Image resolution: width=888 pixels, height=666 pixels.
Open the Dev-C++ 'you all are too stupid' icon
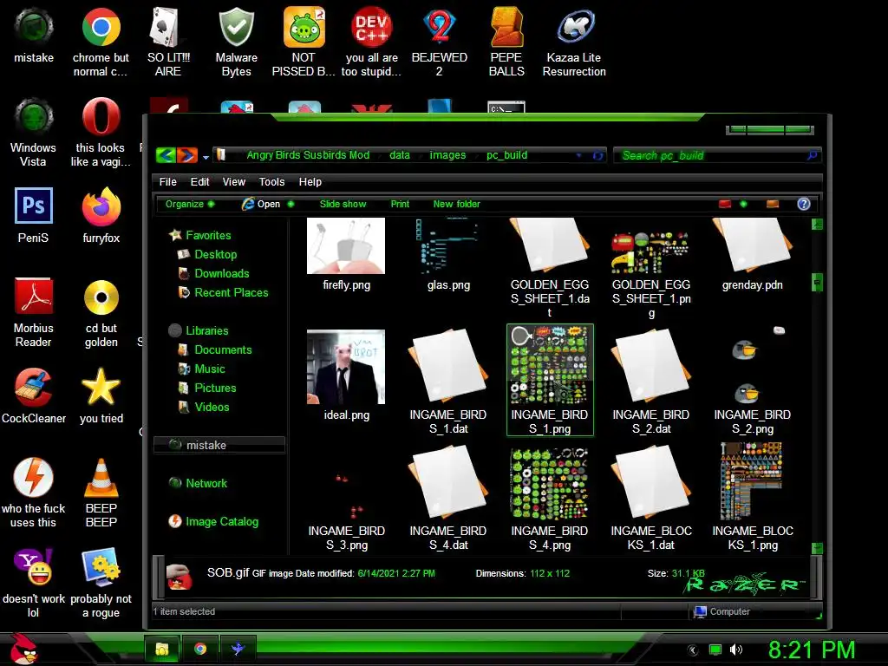(x=371, y=41)
